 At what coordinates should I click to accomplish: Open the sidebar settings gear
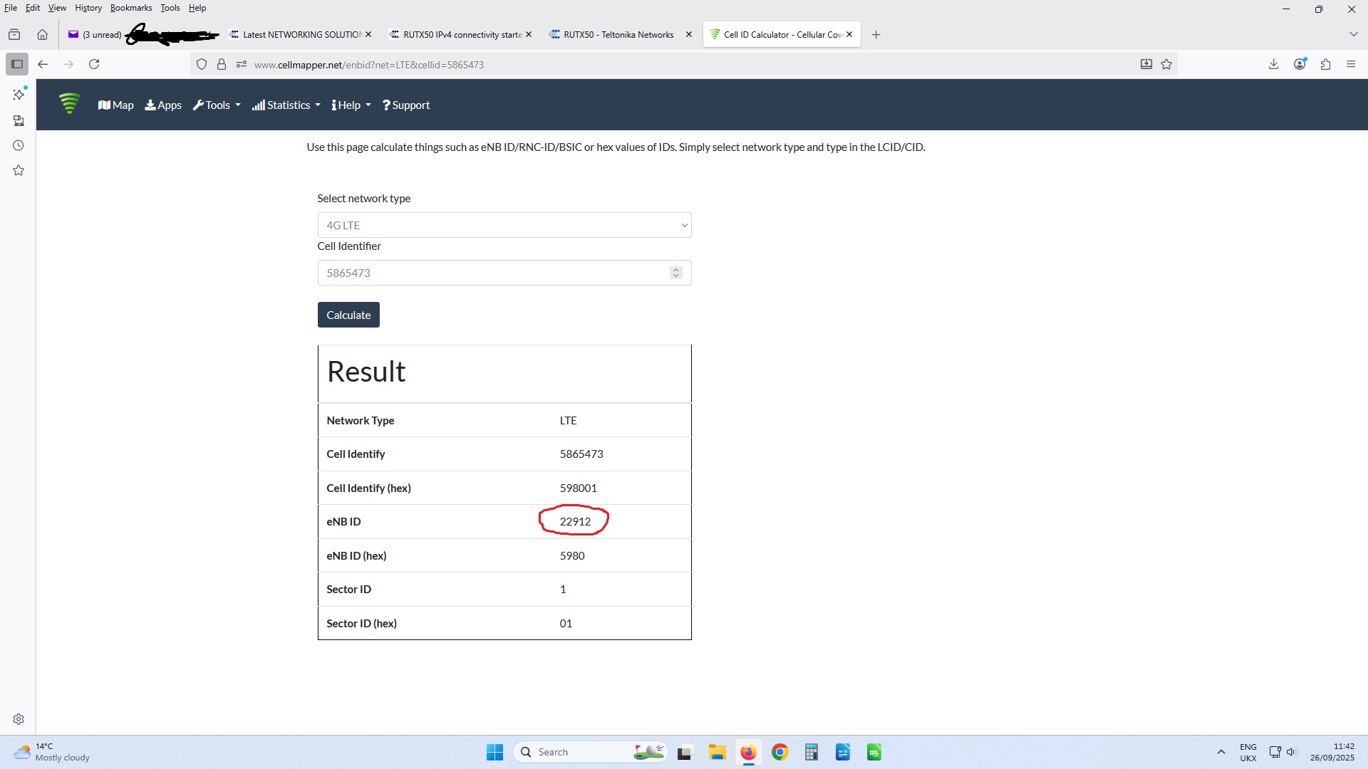pyautogui.click(x=19, y=719)
